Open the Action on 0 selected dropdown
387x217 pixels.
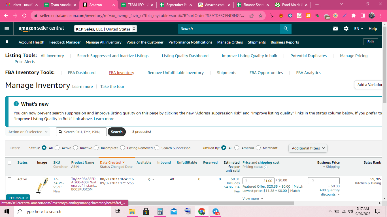(x=27, y=132)
